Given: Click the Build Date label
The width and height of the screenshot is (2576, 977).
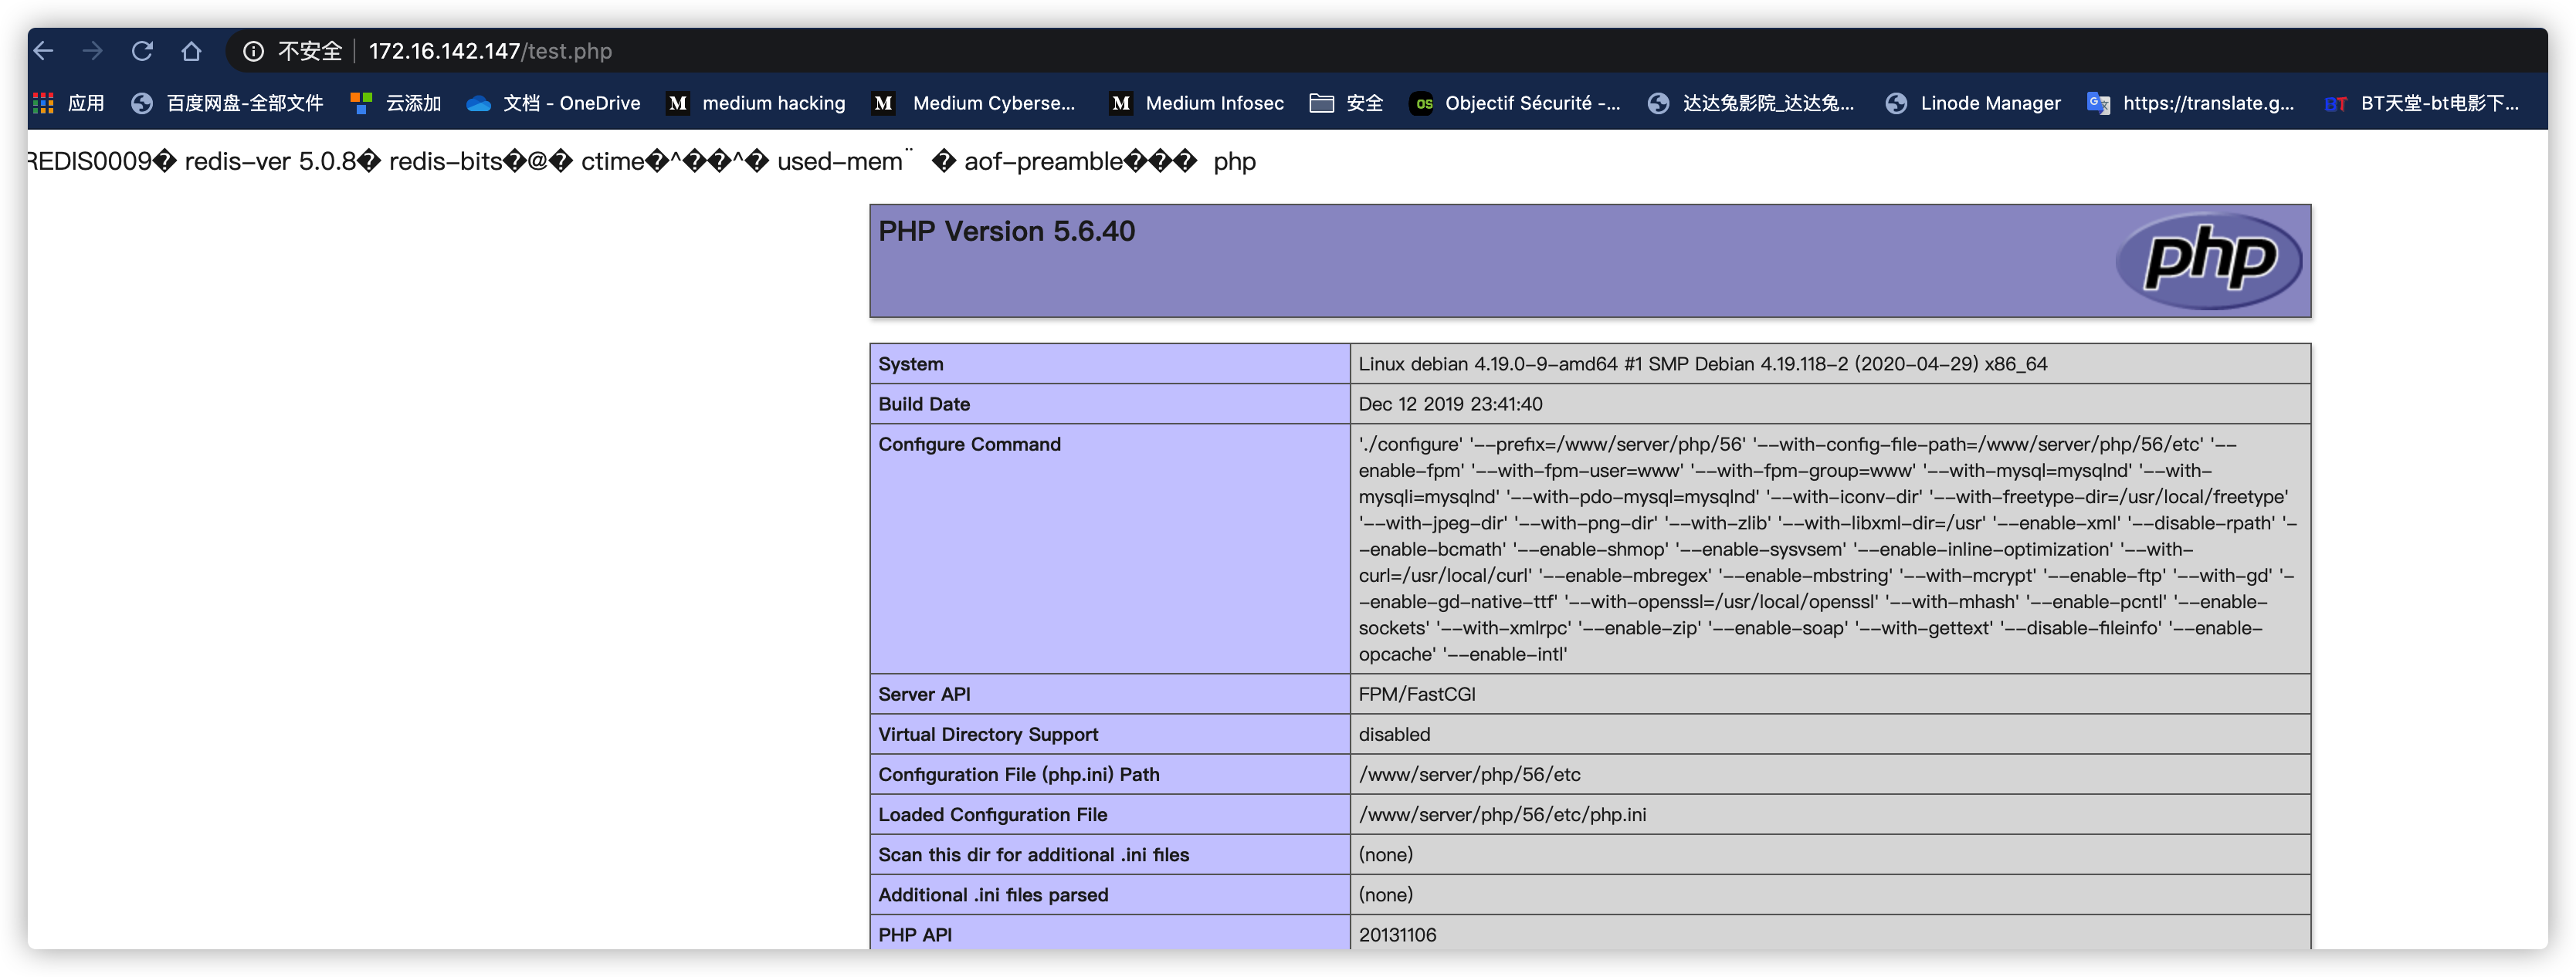Looking at the screenshot, I should (924, 404).
